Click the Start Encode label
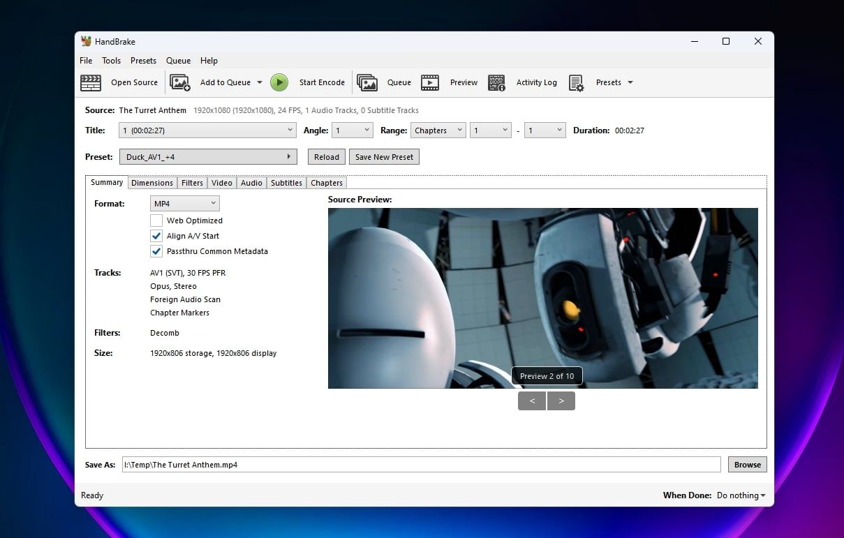The width and height of the screenshot is (844, 538). [x=322, y=82]
